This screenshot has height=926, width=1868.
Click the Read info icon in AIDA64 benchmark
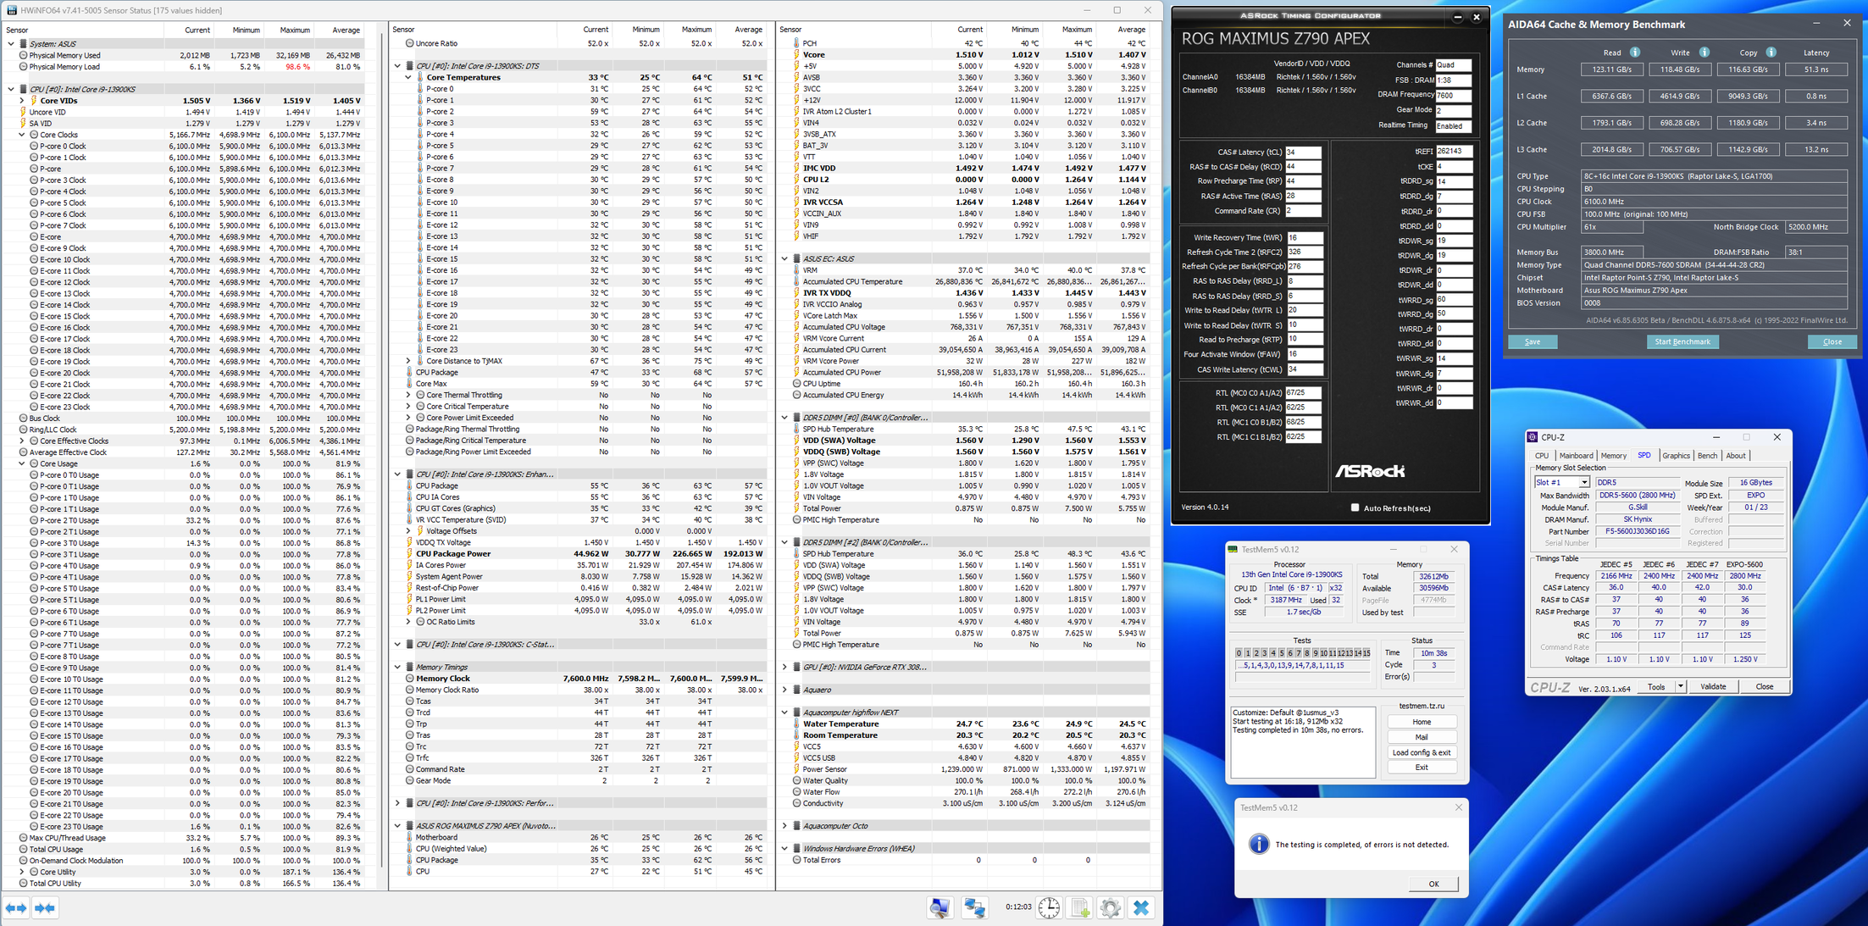click(x=1635, y=53)
